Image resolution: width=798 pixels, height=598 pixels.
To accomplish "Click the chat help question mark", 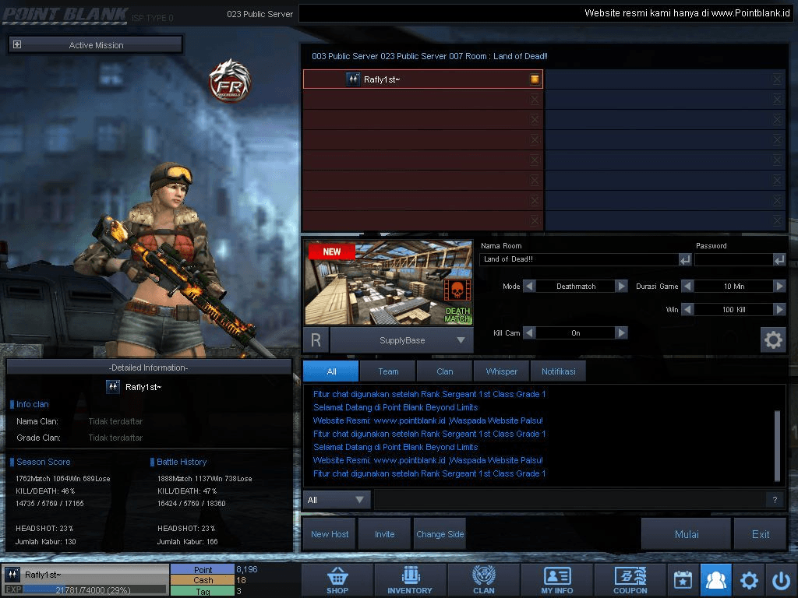I will click(x=775, y=500).
